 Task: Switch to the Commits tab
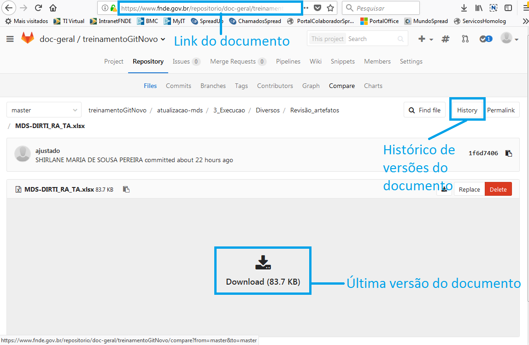178,86
